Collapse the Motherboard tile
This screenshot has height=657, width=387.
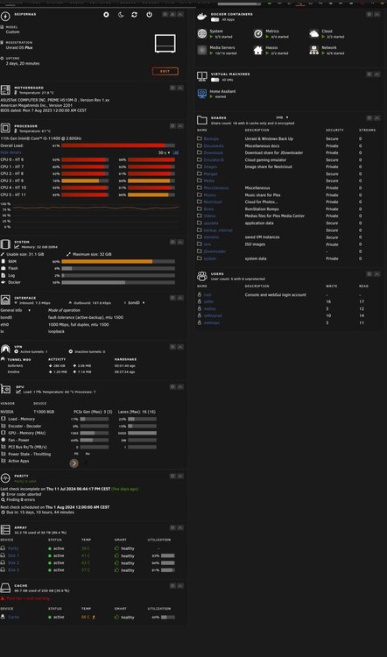click(180, 88)
